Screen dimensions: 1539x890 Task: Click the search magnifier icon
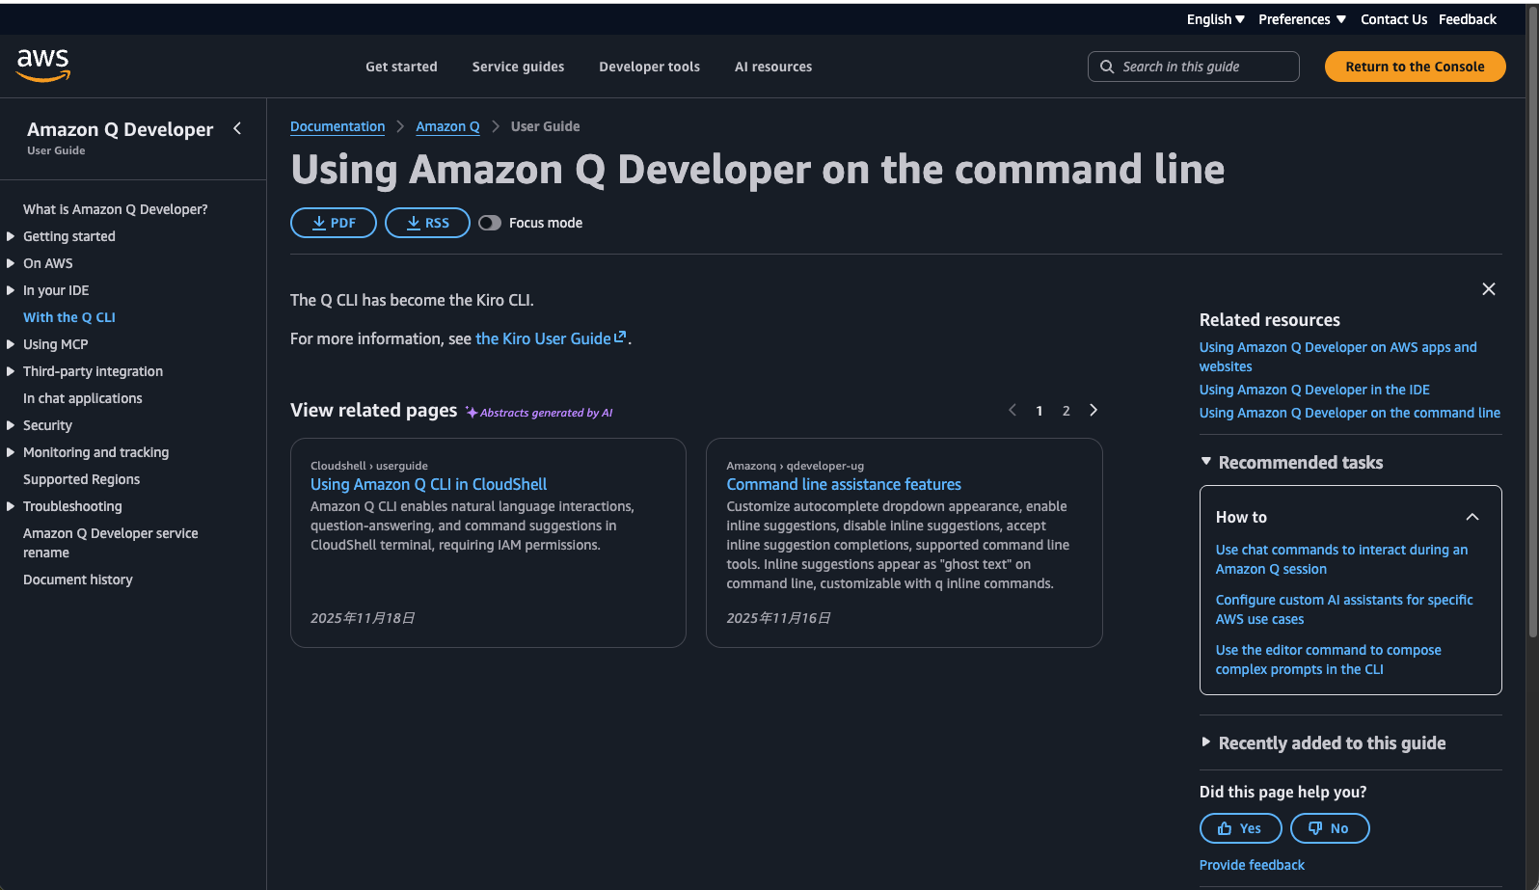[x=1107, y=67]
